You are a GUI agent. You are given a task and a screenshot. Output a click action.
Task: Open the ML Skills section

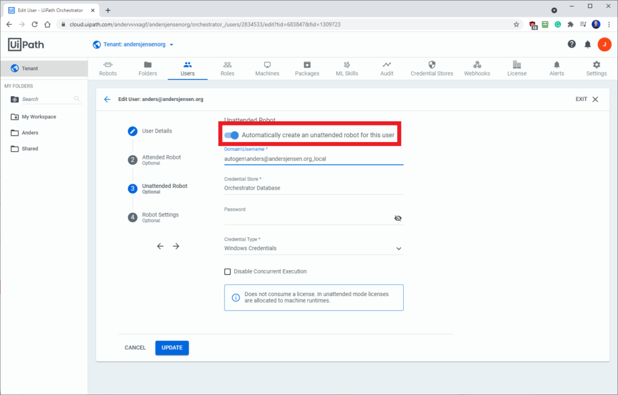coord(347,69)
